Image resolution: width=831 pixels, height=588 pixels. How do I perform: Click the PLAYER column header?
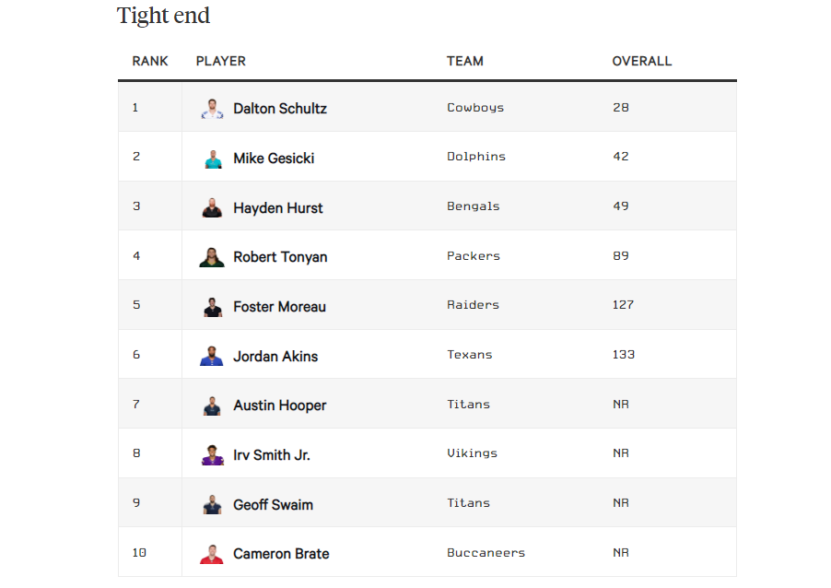click(221, 61)
